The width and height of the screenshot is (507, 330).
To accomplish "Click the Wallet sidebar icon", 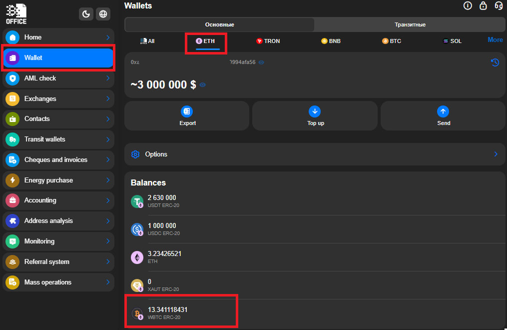I will (x=12, y=58).
